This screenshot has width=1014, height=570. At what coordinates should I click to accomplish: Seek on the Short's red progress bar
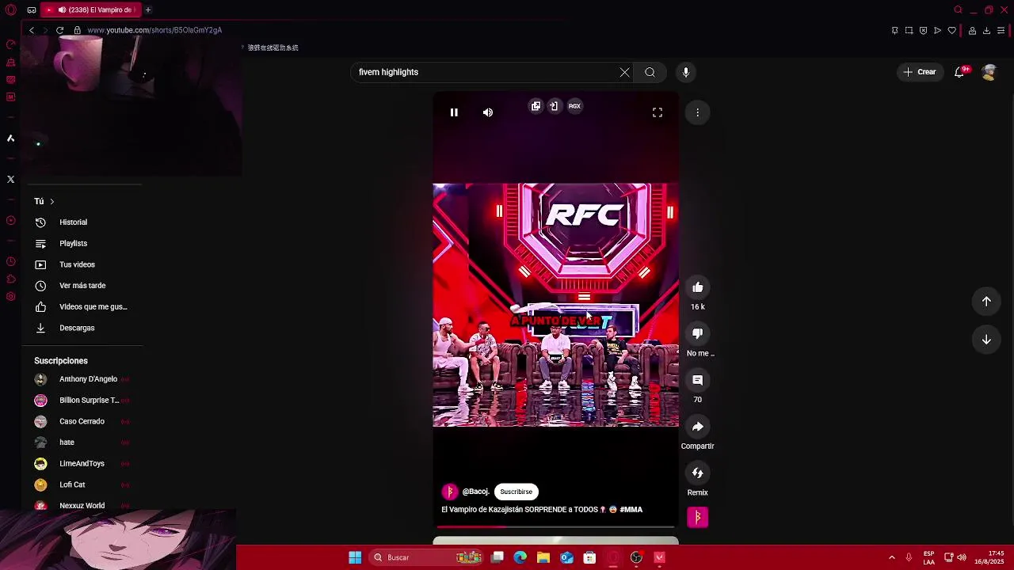point(555,526)
